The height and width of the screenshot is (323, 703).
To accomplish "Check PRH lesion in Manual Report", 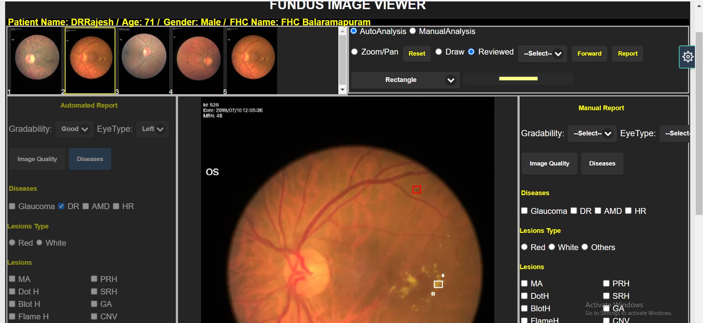I will tap(606, 283).
